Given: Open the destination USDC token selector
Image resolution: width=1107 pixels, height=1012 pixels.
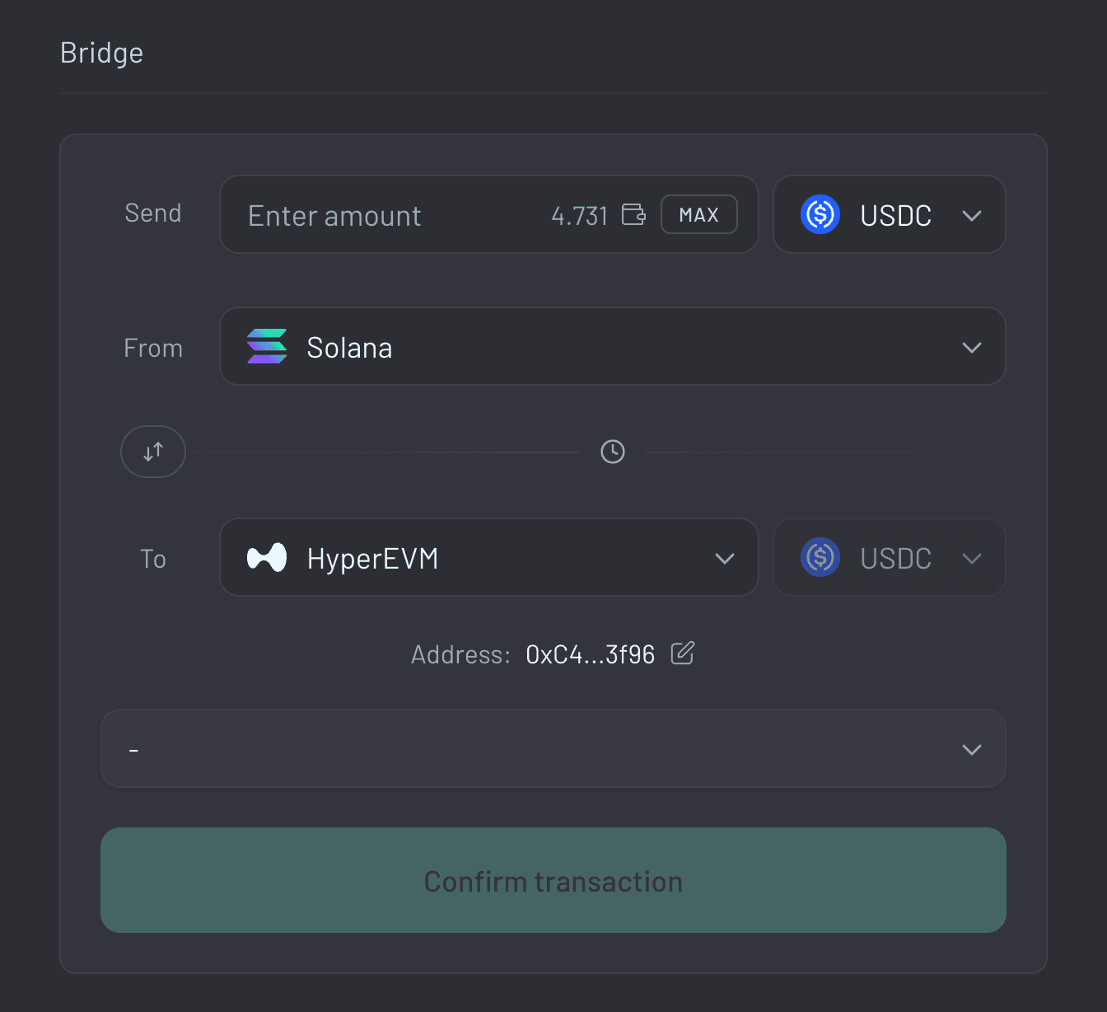Looking at the screenshot, I should point(889,558).
